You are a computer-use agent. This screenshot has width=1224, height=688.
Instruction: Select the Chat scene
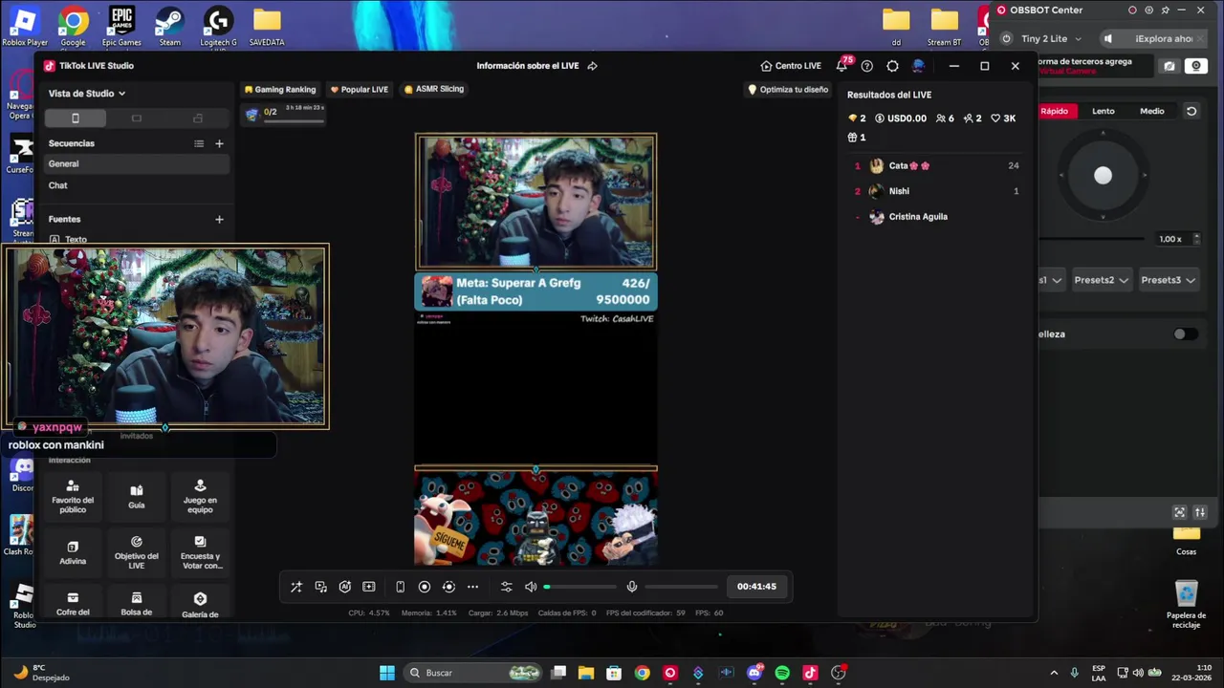point(137,185)
